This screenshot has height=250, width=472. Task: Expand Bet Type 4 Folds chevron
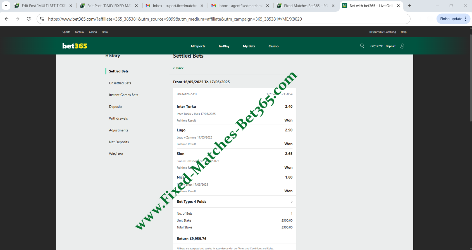click(x=292, y=202)
